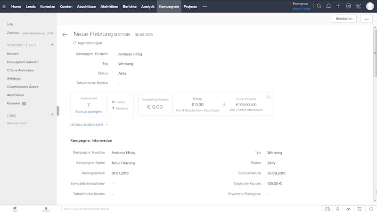This screenshot has width=377, height=212.
Task: Open the Kampagnen tab
Action: pyautogui.click(x=169, y=7)
